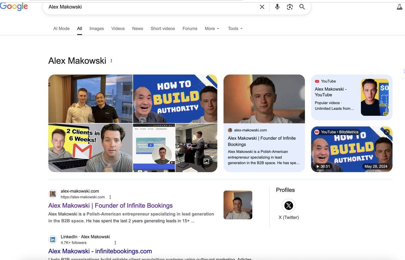Expand the More search filters dropdown
Viewport: 405px width, 260px height.
(x=212, y=29)
